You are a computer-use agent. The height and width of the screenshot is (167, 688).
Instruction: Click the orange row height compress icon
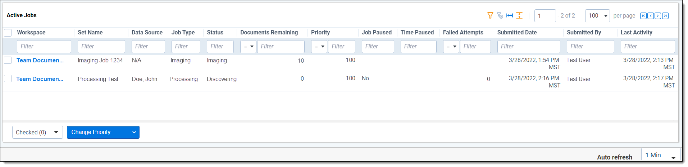click(x=519, y=15)
